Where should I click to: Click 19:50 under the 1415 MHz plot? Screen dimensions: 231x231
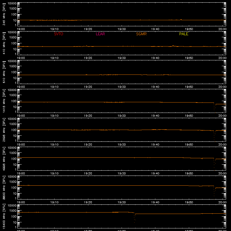(x=189, y=116)
